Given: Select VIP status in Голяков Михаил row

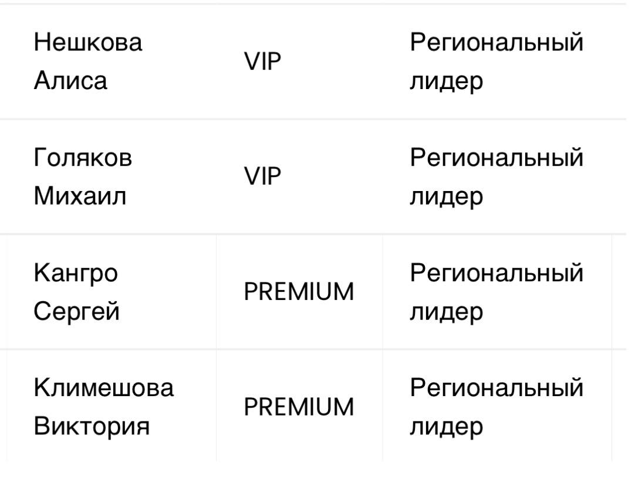Looking at the screenshot, I should (x=263, y=176).
